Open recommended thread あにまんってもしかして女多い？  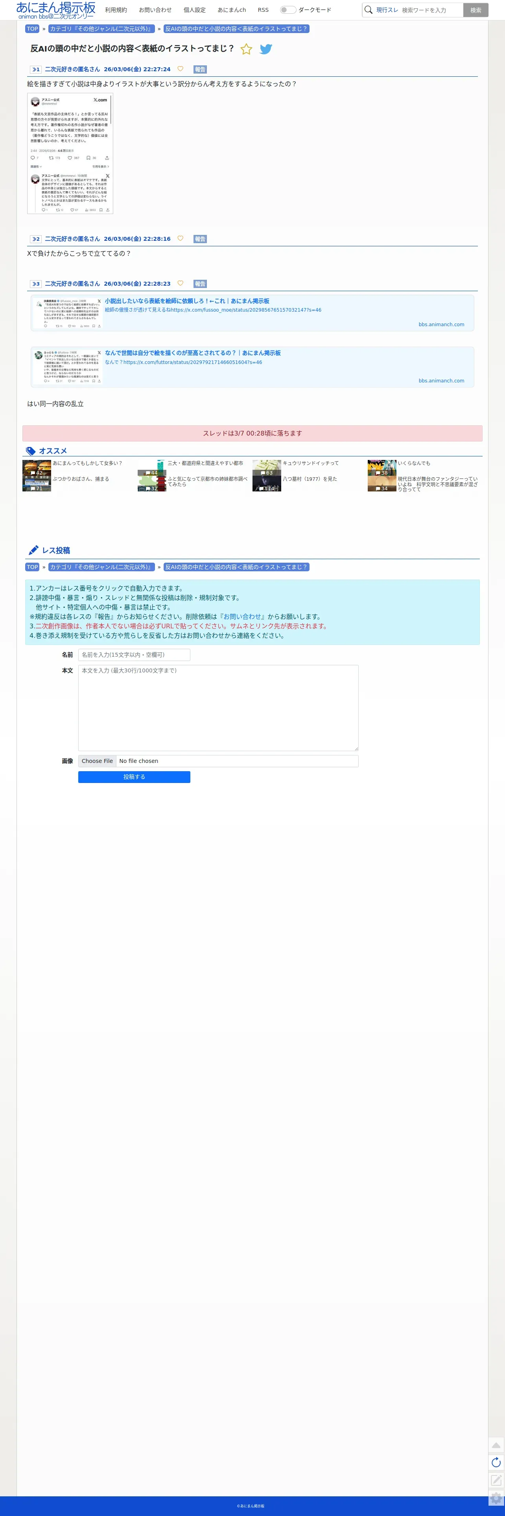88,463
